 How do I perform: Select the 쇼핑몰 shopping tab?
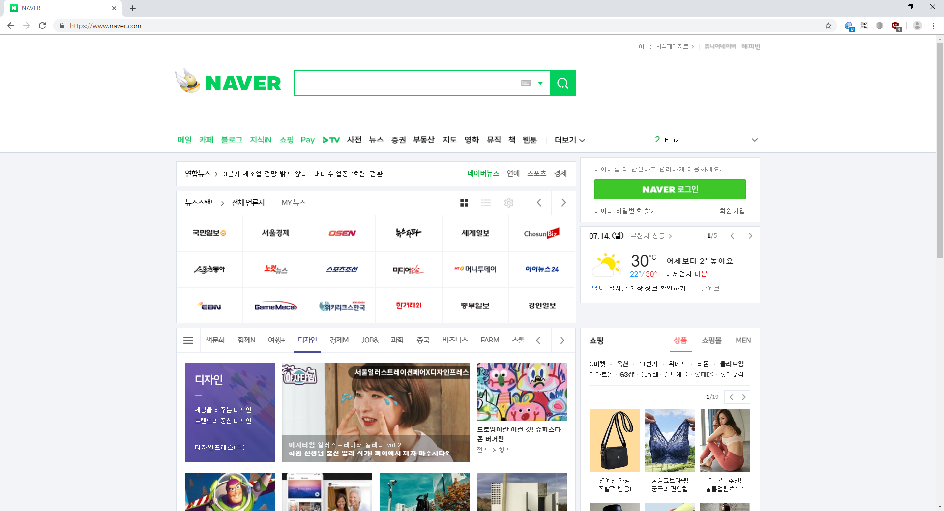click(711, 340)
